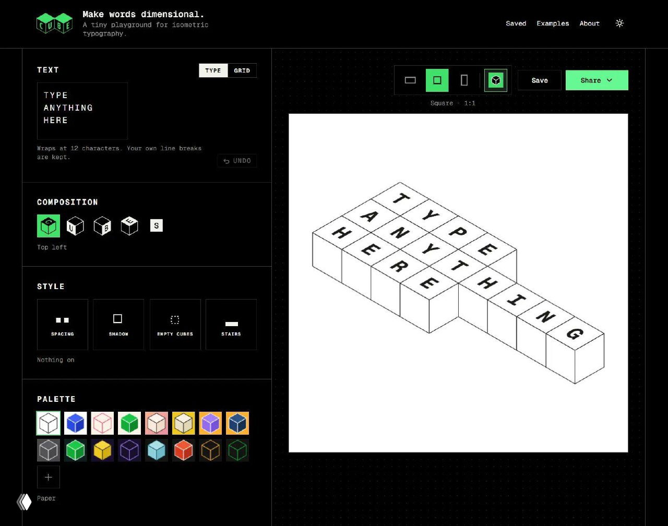The width and height of the screenshot is (668, 526).
Task: Open the Saved page
Action: [516, 23]
